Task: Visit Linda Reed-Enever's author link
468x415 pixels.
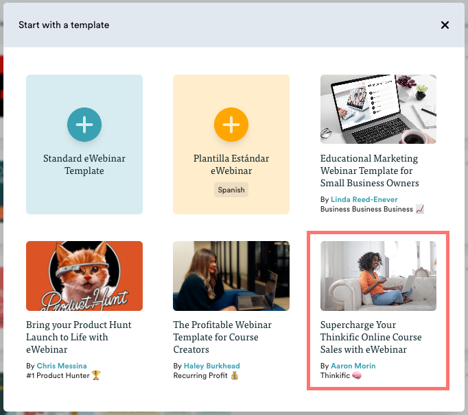Action: 364,199
